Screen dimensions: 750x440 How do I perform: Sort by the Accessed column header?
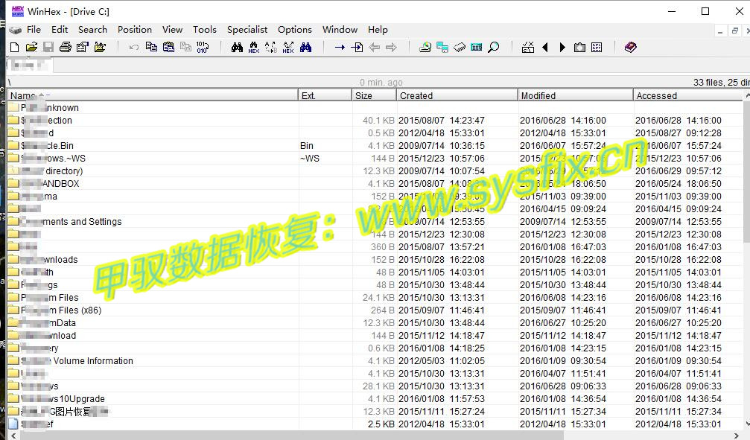click(x=688, y=95)
